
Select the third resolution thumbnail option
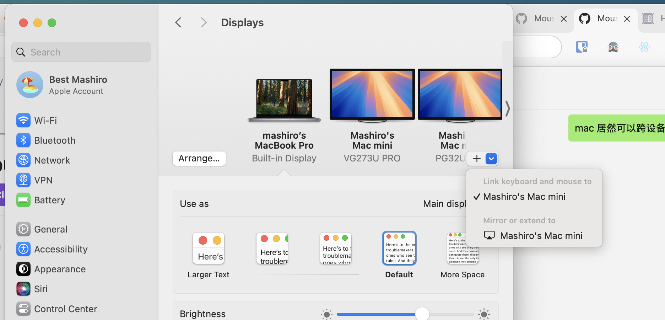(336, 249)
